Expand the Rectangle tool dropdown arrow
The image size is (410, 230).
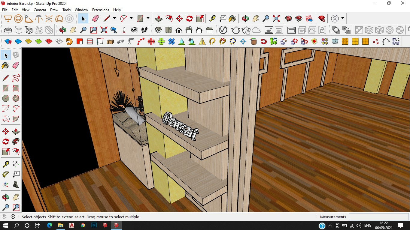(x=148, y=18)
